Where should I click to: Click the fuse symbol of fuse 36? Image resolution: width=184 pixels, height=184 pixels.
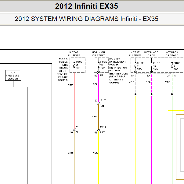click(74, 65)
